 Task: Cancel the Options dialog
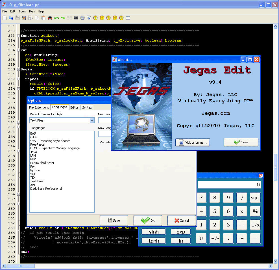point(182,221)
